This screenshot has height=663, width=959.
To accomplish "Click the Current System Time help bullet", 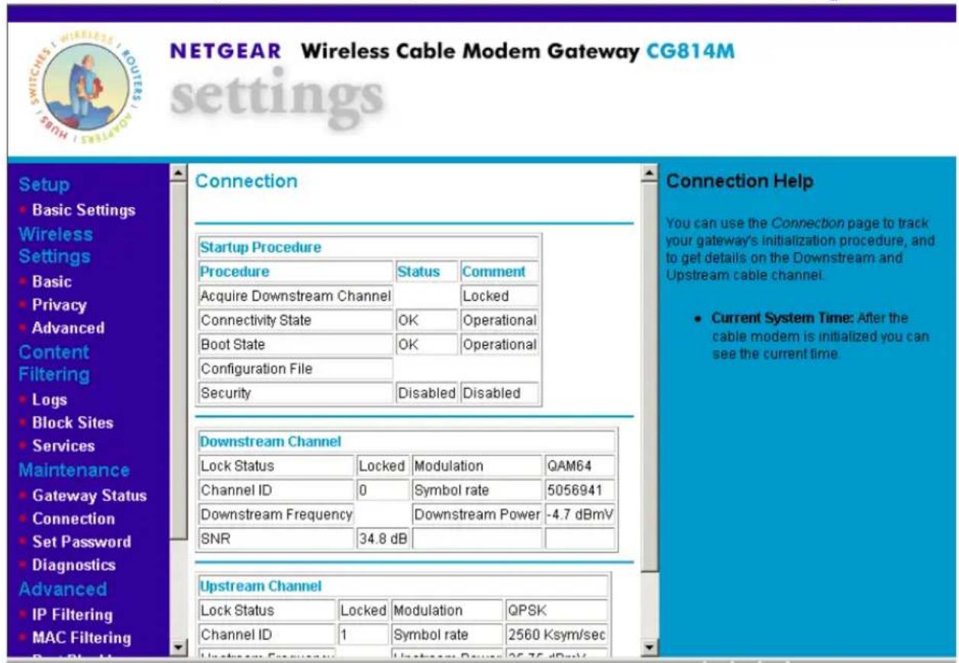I will pyautogui.click(x=819, y=336).
